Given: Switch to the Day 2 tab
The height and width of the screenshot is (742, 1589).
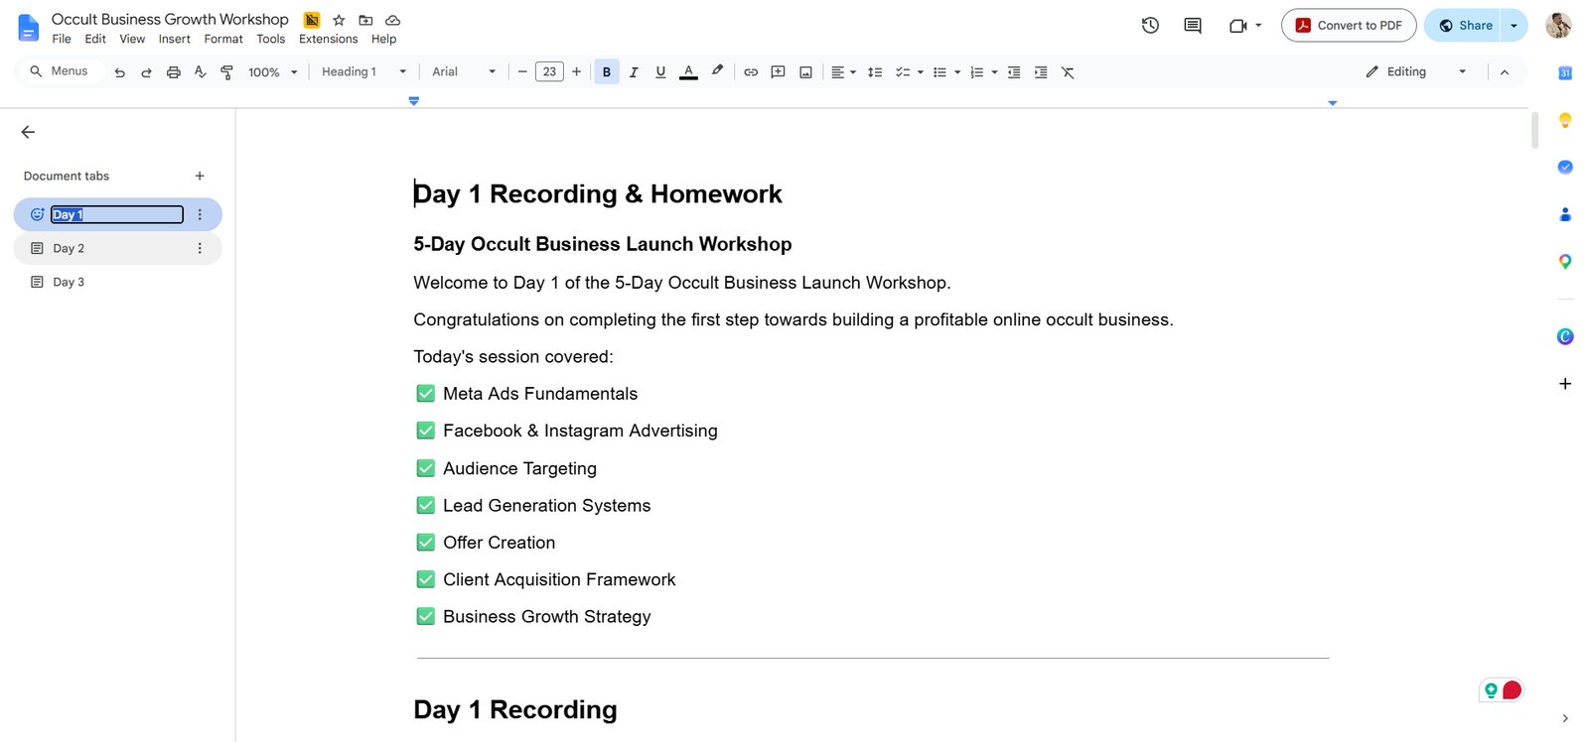Looking at the screenshot, I should (x=118, y=248).
